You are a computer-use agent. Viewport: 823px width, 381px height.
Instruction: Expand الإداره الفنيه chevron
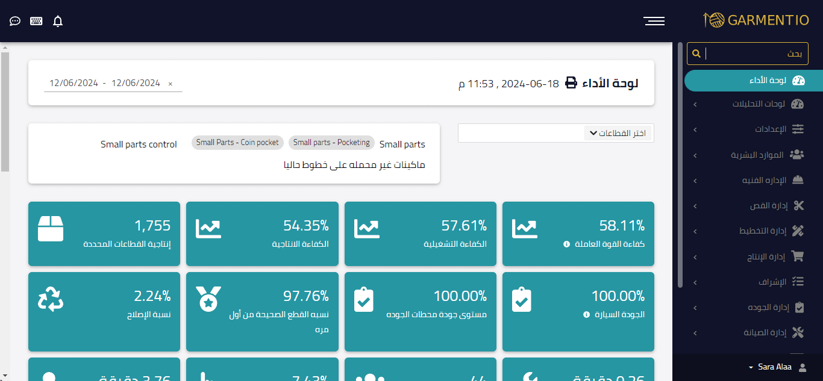pos(695,181)
